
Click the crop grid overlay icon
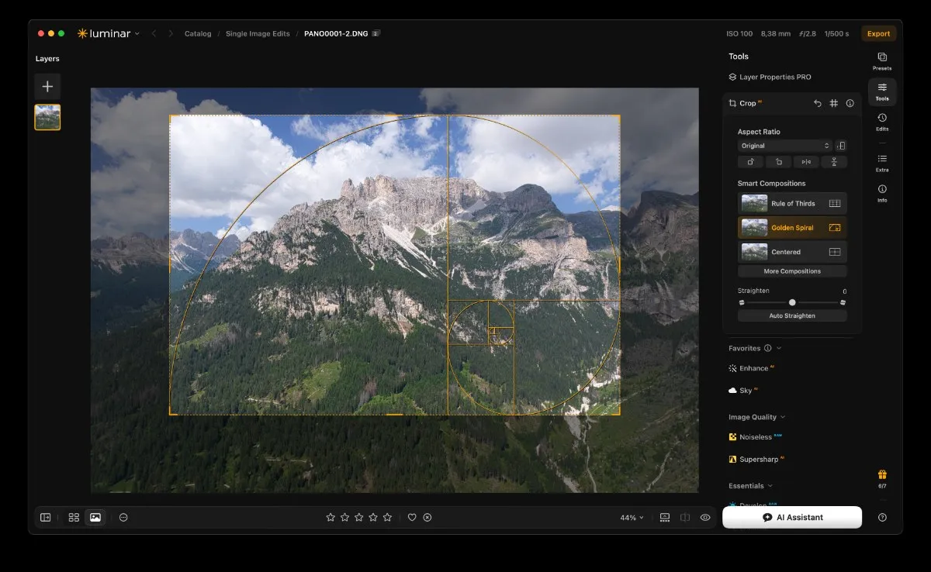(x=834, y=103)
